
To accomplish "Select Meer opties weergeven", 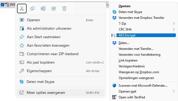I will (x=61, y=93).
